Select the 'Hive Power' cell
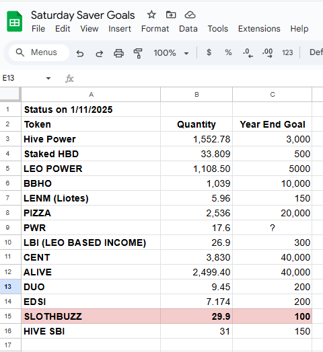Screen dimensions: 323x352 click(x=91, y=139)
